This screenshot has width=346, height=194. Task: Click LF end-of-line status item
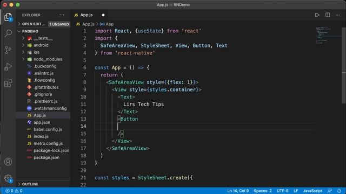(x=296, y=191)
